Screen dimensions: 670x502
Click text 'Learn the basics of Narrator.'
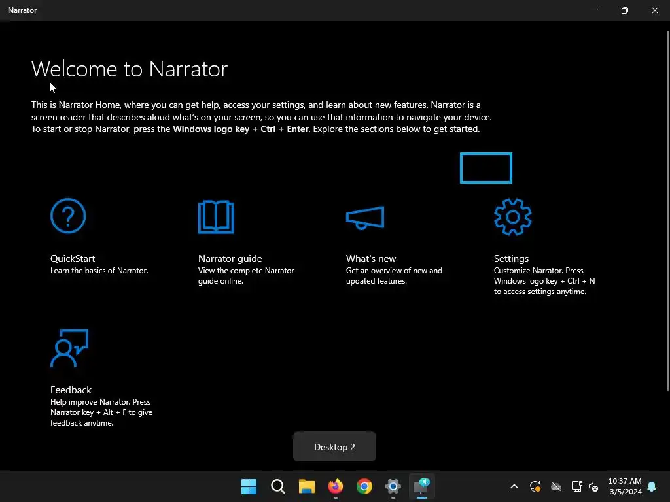coord(99,271)
